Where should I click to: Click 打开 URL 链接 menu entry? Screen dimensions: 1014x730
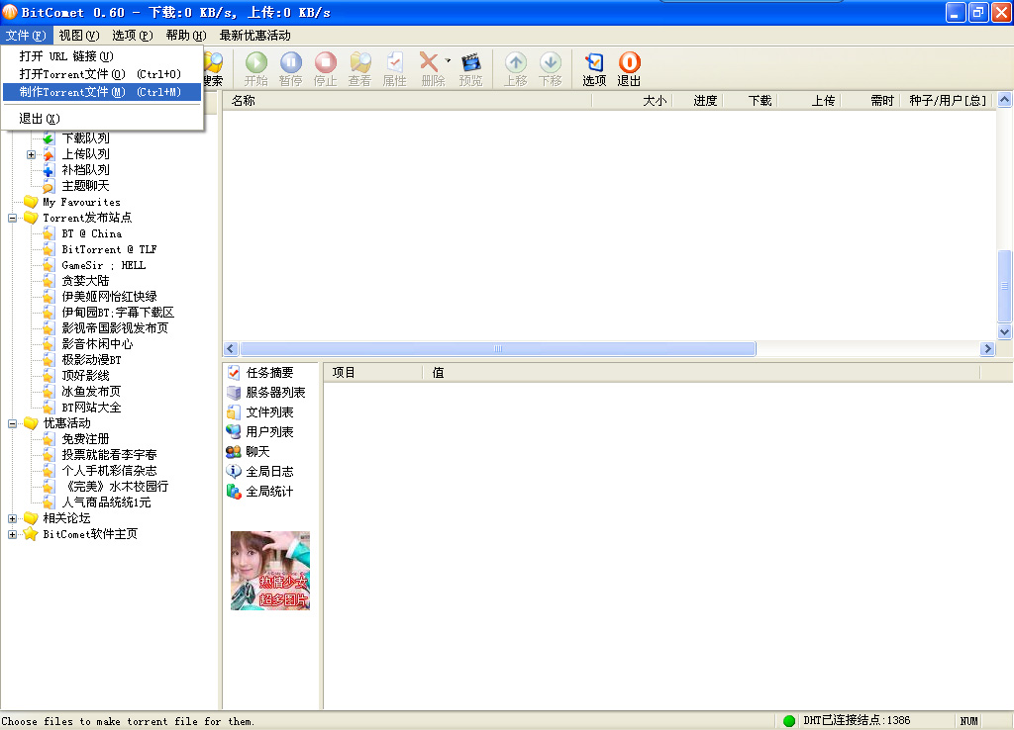(102, 56)
